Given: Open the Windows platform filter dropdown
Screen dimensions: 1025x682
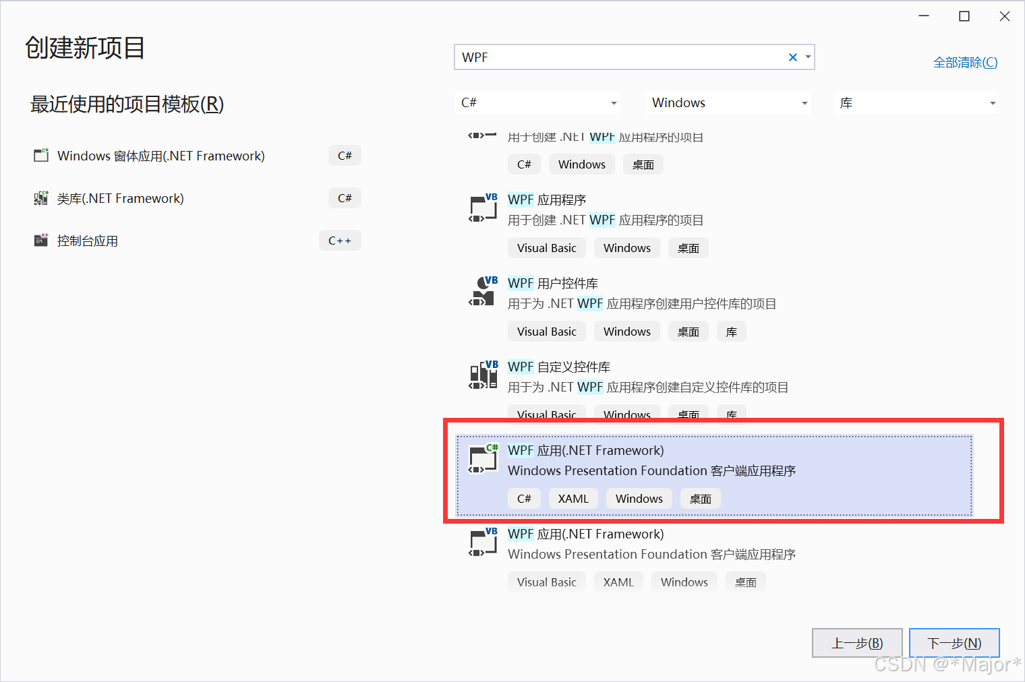Looking at the screenshot, I should pyautogui.click(x=729, y=102).
